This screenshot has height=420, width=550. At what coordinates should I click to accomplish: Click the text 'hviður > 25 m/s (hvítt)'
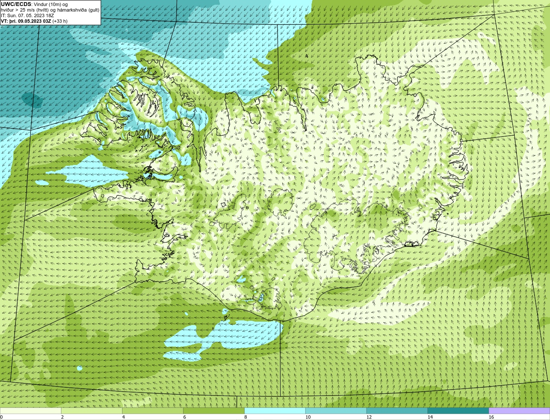pyautogui.click(x=25, y=10)
